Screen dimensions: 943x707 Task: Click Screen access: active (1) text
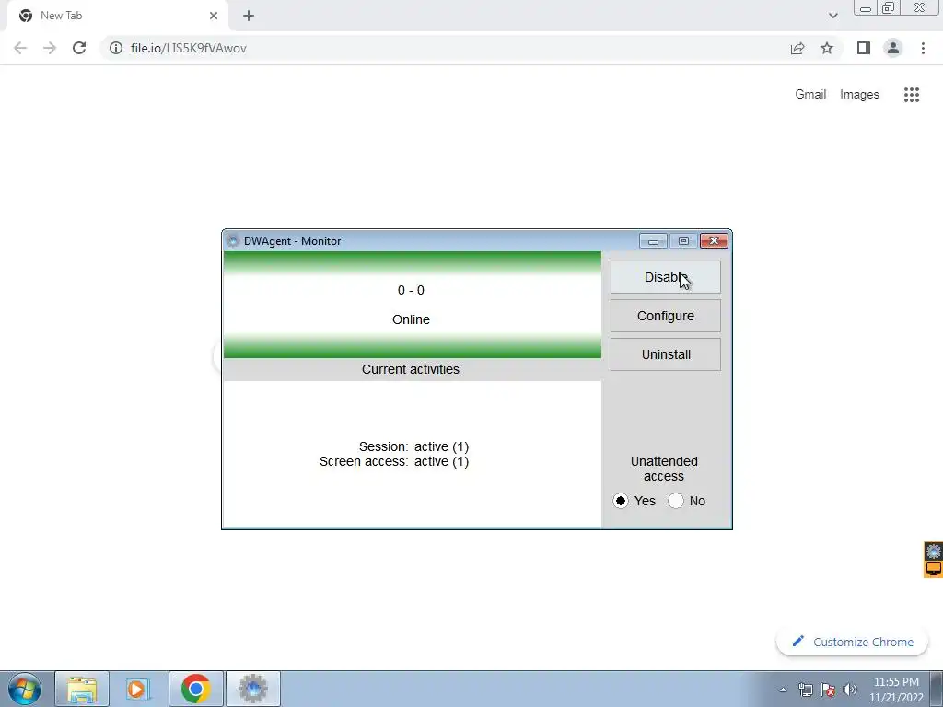coord(394,462)
